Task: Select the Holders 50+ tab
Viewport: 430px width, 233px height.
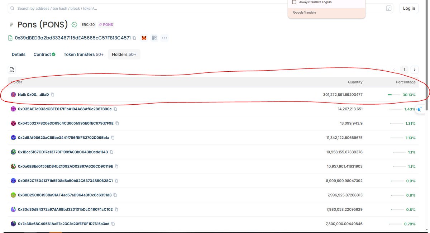Action: (x=124, y=54)
